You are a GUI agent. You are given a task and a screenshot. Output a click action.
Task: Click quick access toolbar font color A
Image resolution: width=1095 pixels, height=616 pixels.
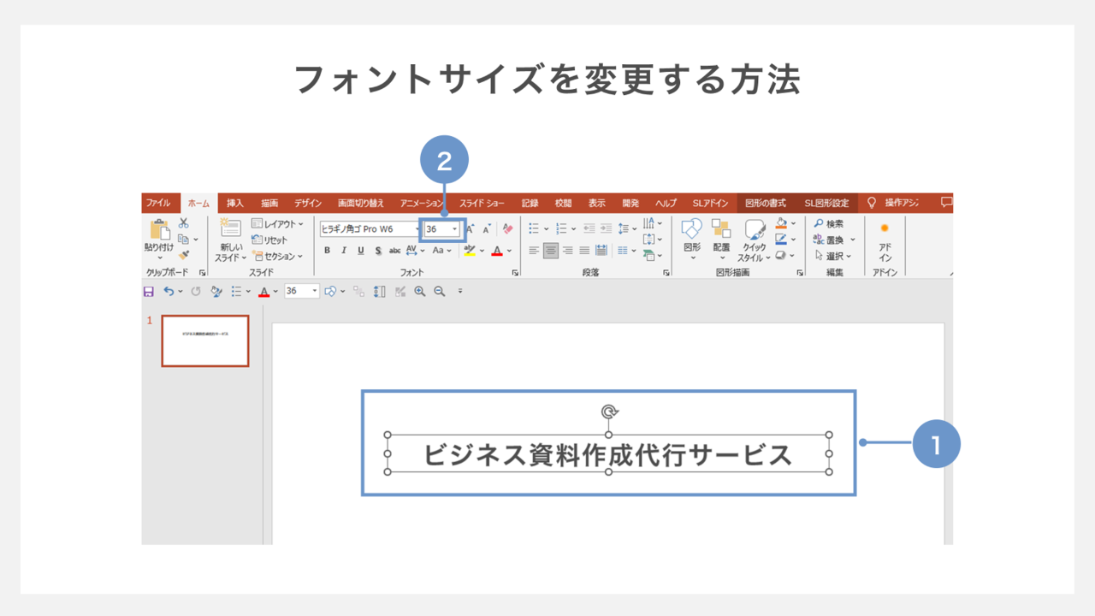263,292
